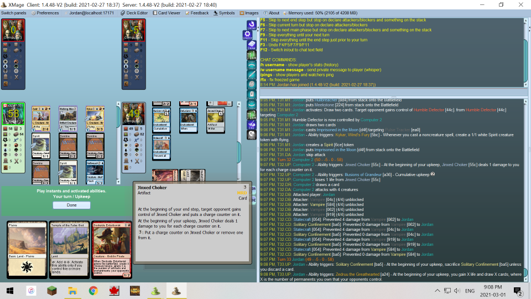Open Preferences from the toolbar

point(45,13)
